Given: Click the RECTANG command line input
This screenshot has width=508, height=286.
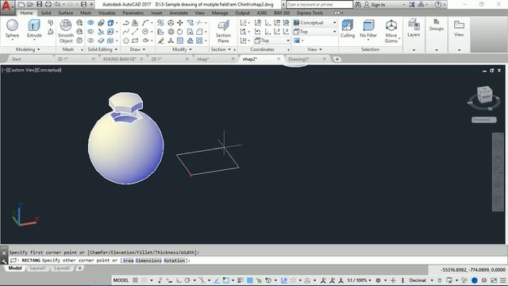Looking at the screenshot, I should click(x=257, y=261).
